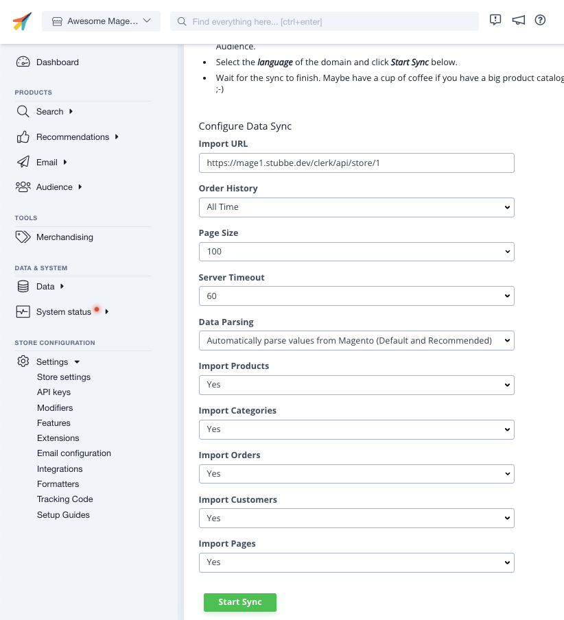Click the announcements megaphone icon
The height and width of the screenshot is (620, 564).
click(518, 21)
